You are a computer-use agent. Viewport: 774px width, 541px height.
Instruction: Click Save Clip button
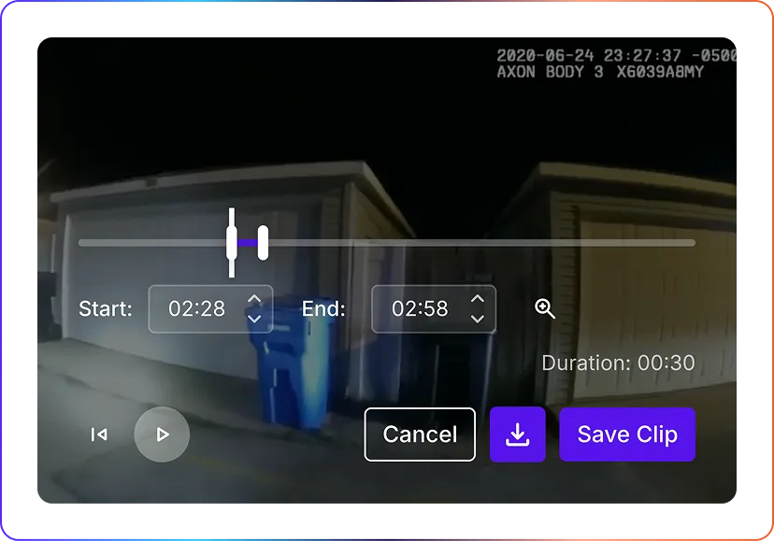[x=627, y=434]
